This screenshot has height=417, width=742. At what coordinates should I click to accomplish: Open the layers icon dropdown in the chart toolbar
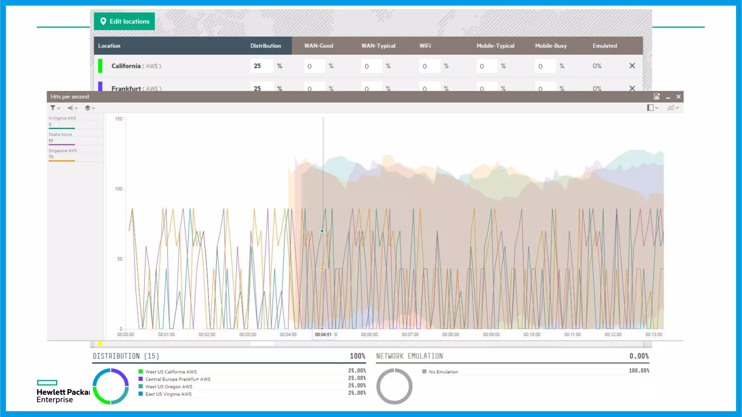pyautogui.click(x=89, y=108)
